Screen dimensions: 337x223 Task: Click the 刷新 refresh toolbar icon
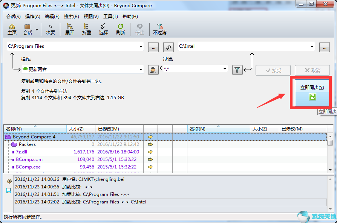(120, 29)
